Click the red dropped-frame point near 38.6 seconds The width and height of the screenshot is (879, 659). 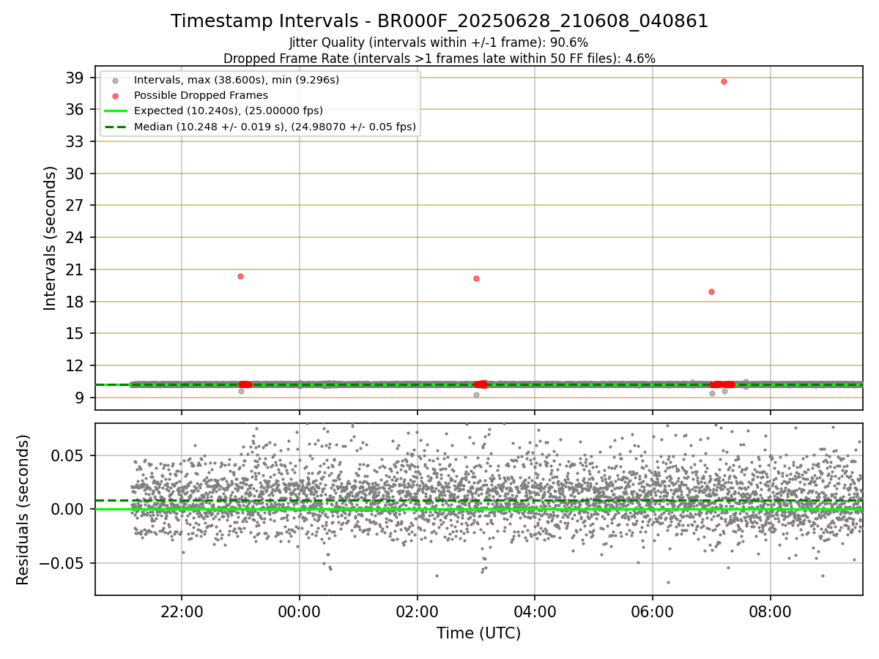click(724, 81)
